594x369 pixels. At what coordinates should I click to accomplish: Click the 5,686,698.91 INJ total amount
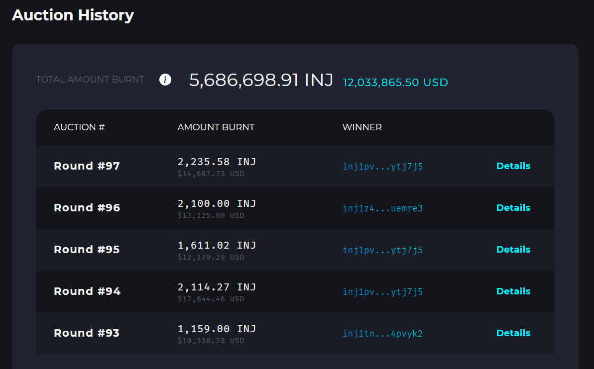(261, 80)
